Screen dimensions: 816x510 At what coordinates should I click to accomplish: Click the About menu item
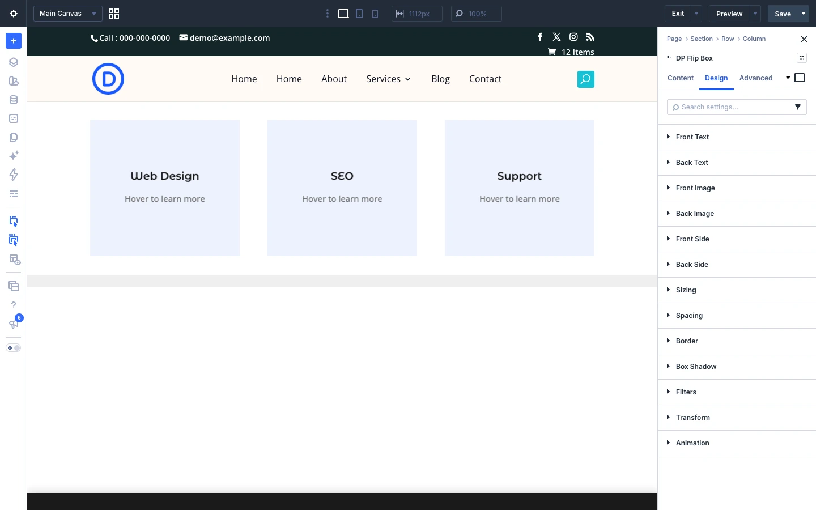pos(334,79)
